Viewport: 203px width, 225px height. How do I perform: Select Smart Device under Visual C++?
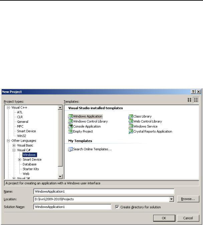(26, 131)
